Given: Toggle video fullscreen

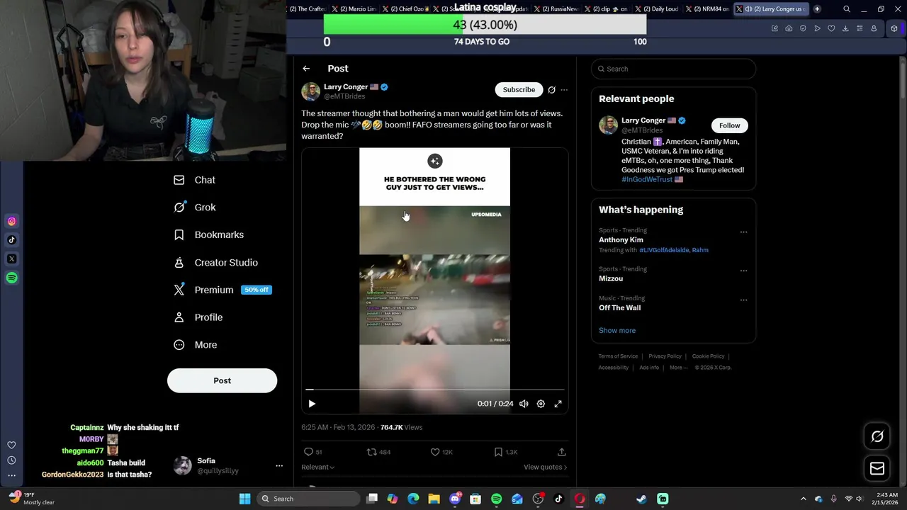Looking at the screenshot, I should pos(558,404).
